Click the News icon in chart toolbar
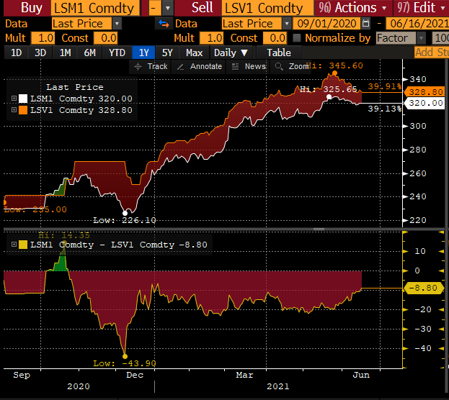449x400 pixels. click(x=236, y=66)
